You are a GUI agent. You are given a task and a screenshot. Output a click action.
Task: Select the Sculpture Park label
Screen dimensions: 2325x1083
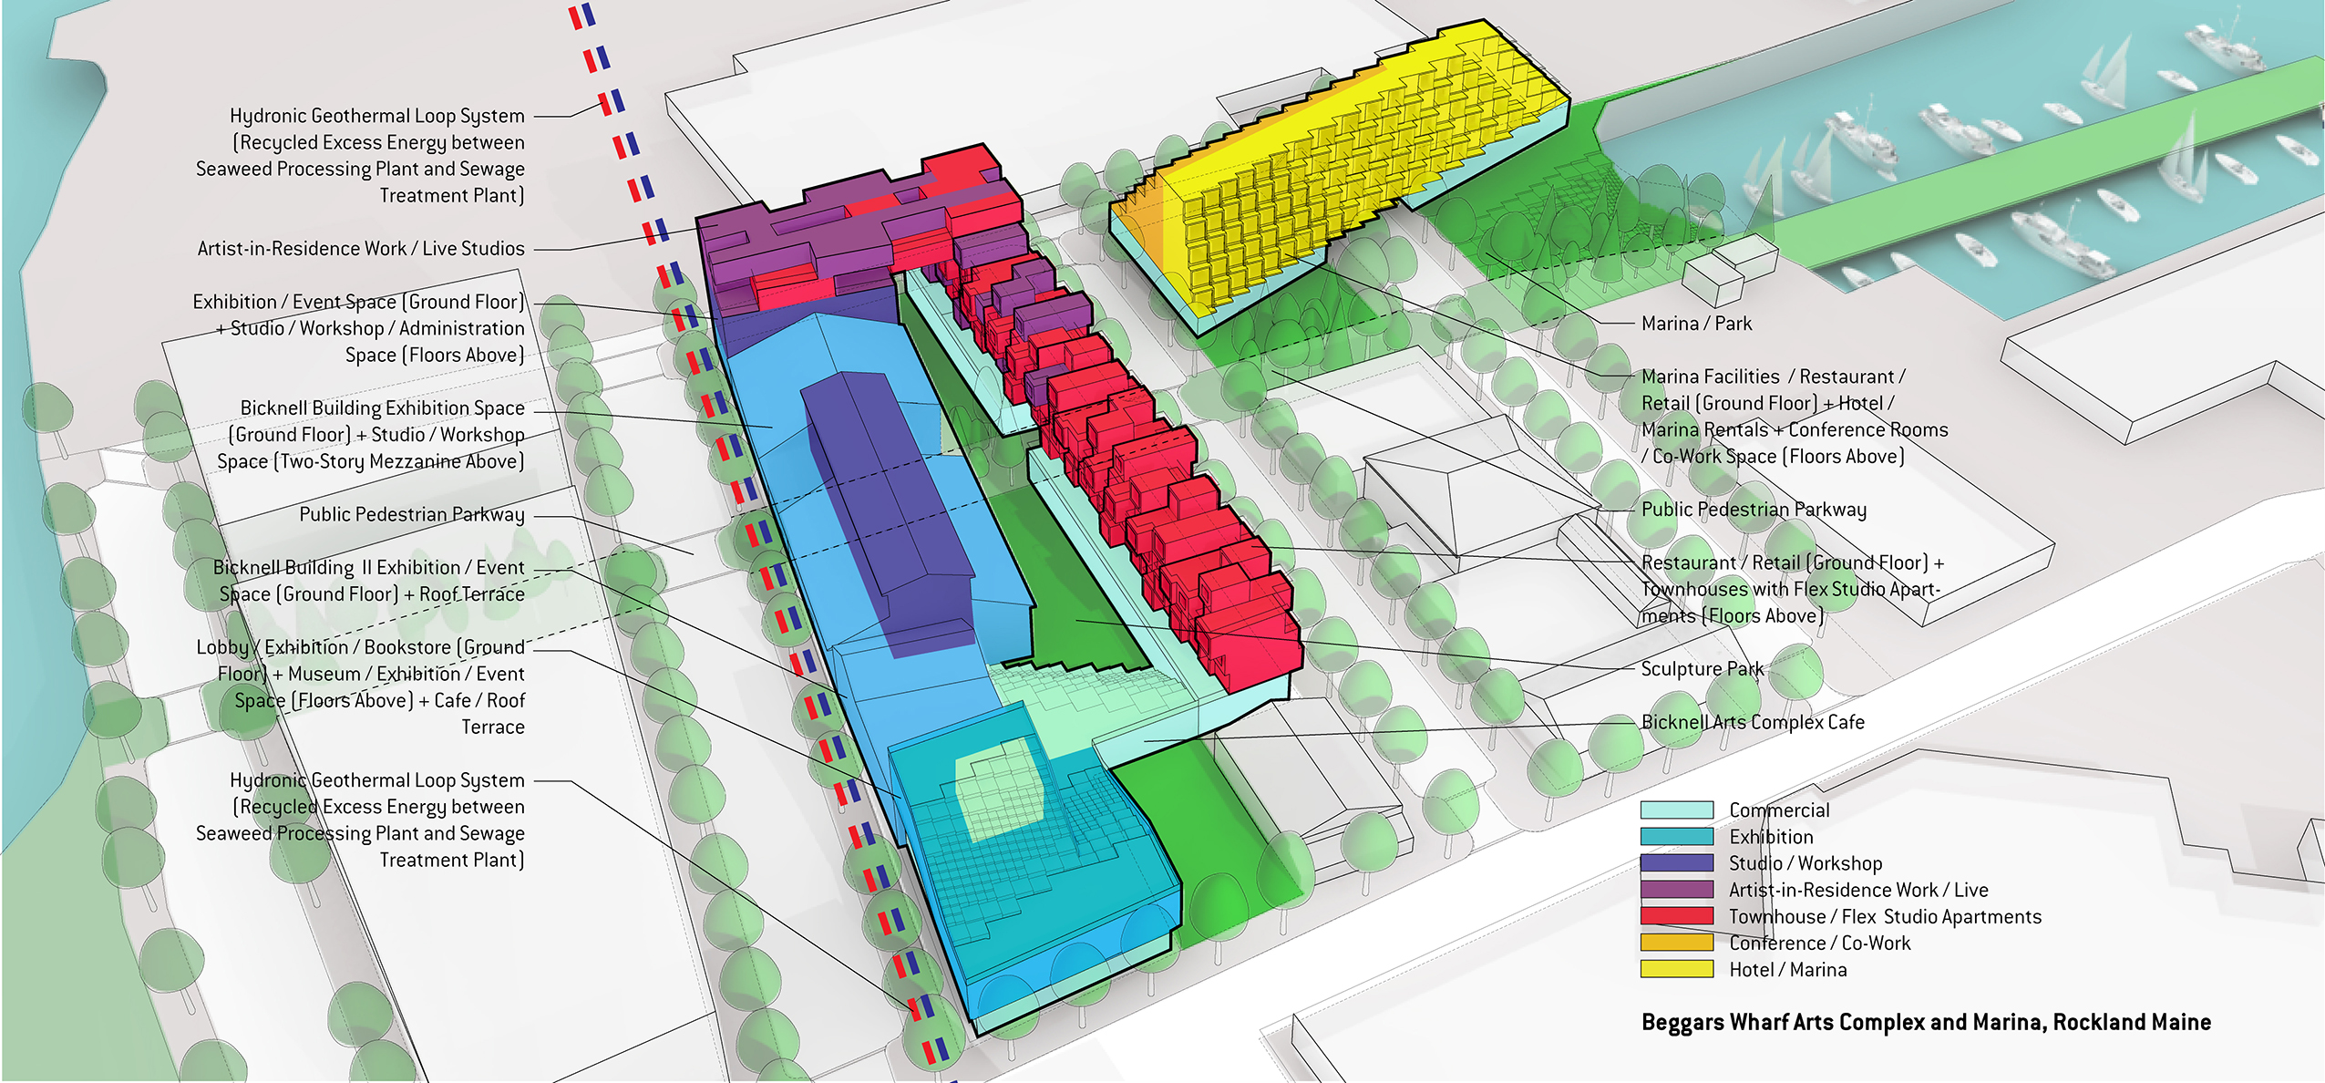pyautogui.click(x=1702, y=669)
